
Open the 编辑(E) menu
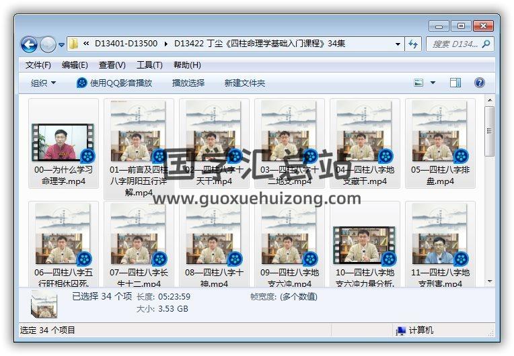[x=75, y=65]
